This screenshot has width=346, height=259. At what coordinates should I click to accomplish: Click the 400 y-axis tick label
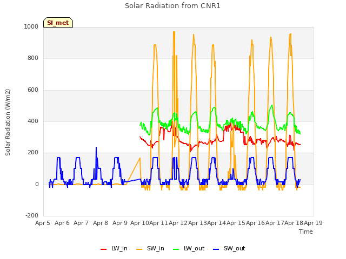tap(33, 121)
